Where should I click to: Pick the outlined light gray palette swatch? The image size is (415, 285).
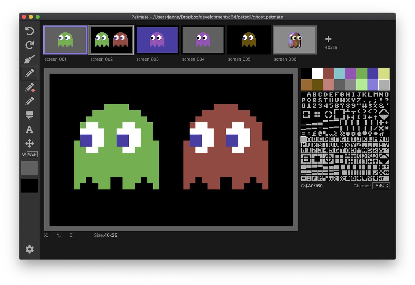384,85
